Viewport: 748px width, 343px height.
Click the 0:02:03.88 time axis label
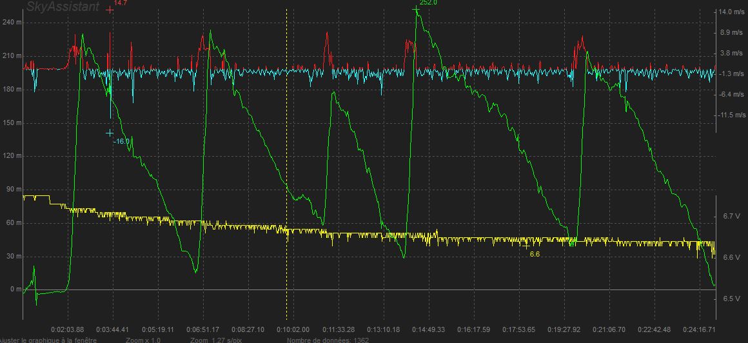point(67,329)
